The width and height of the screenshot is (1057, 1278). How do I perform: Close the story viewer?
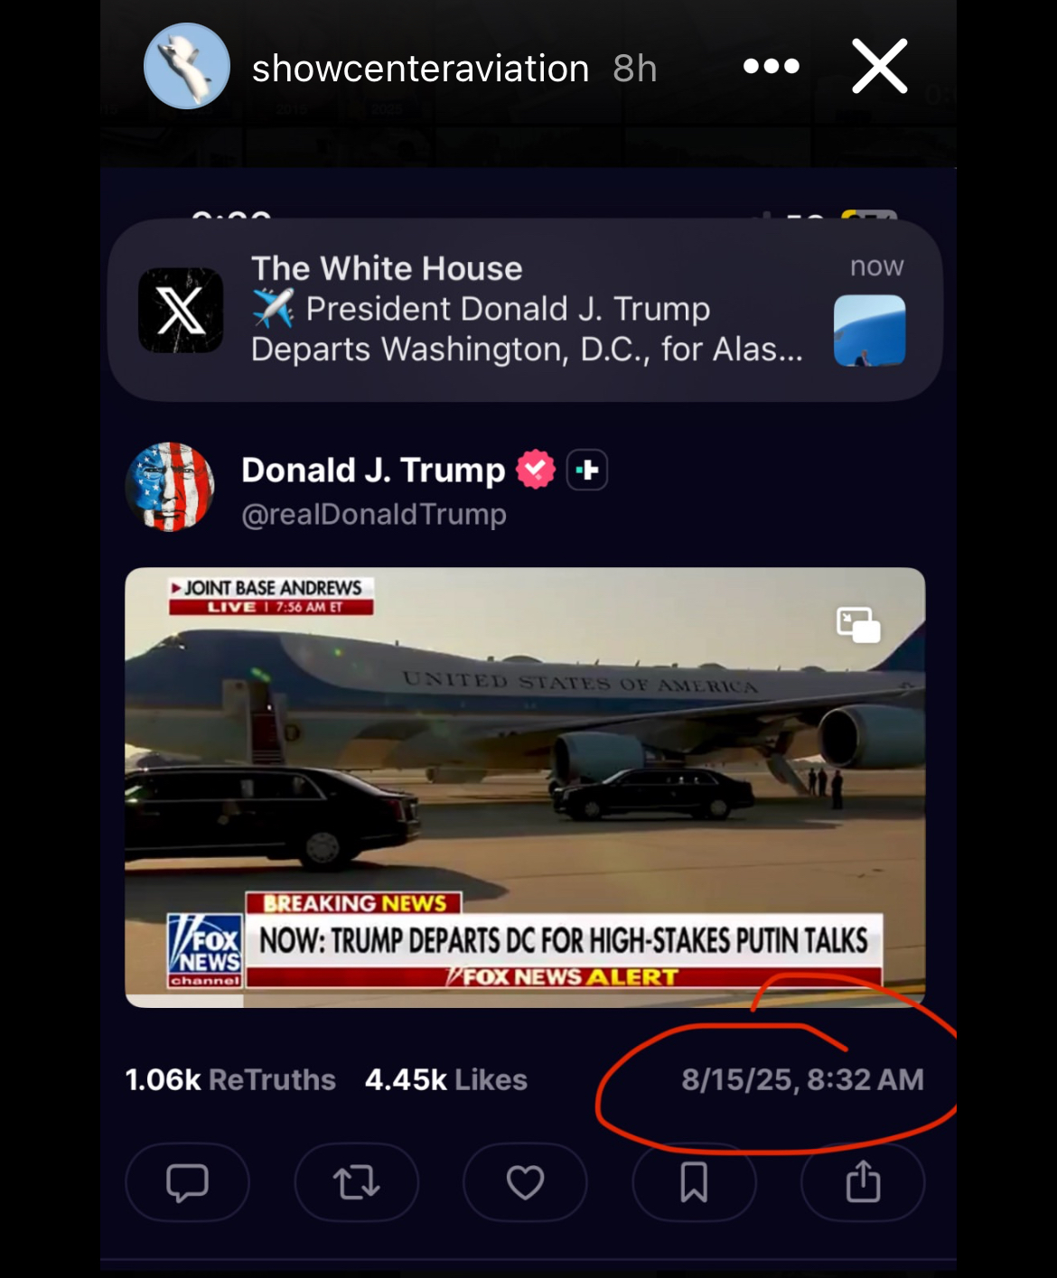879,66
